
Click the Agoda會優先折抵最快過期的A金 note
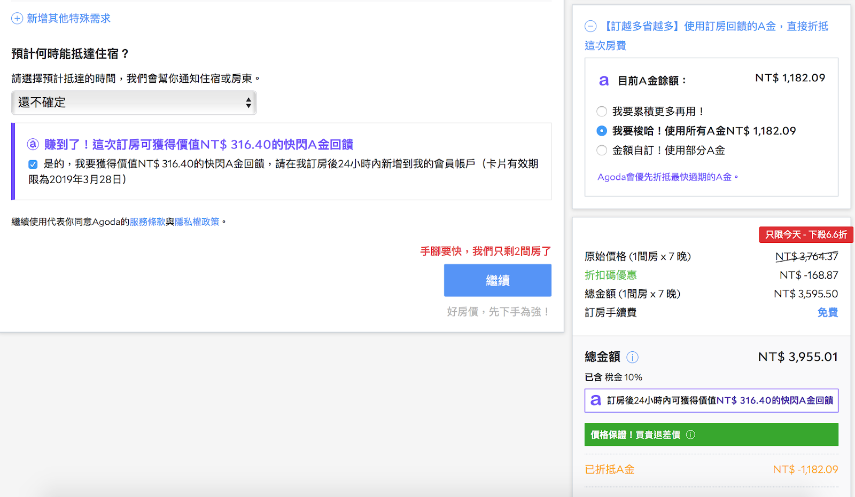pos(667,177)
